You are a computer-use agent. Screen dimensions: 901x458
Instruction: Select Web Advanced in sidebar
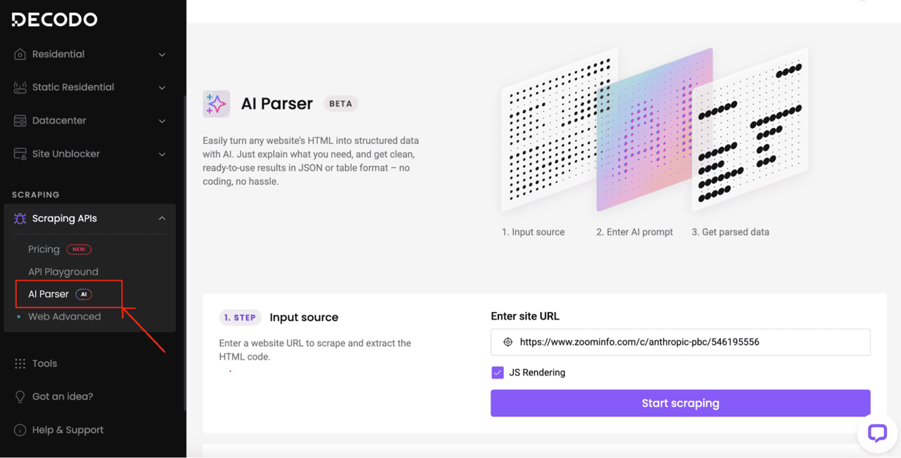(64, 317)
